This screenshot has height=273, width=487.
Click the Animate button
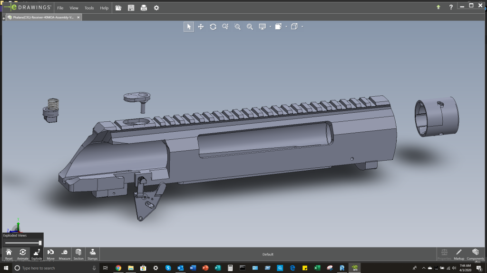23,254
